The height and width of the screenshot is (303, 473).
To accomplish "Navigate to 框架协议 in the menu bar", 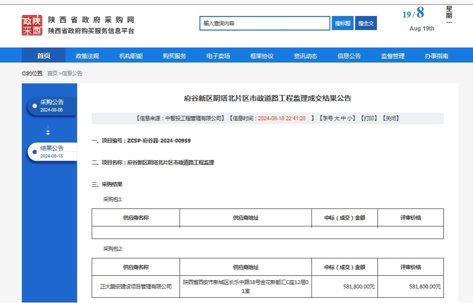I will point(262,56).
